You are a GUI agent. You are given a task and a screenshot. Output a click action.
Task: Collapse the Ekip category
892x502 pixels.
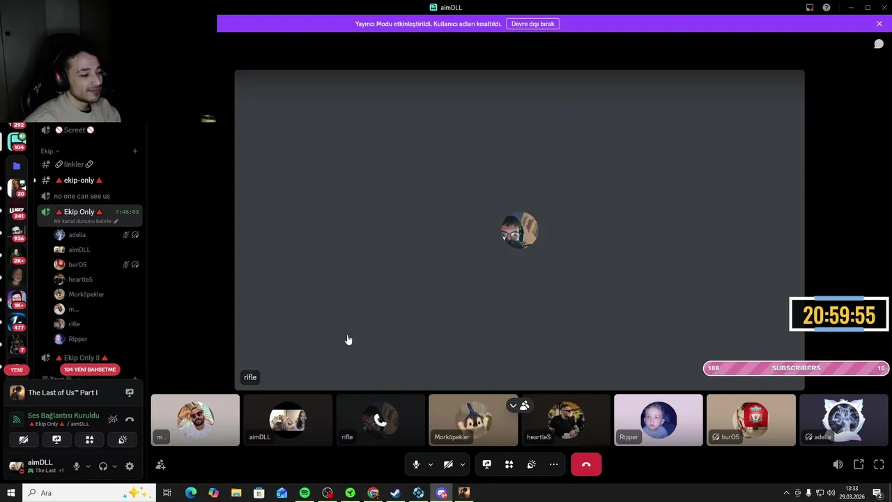click(x=49, y=151)
